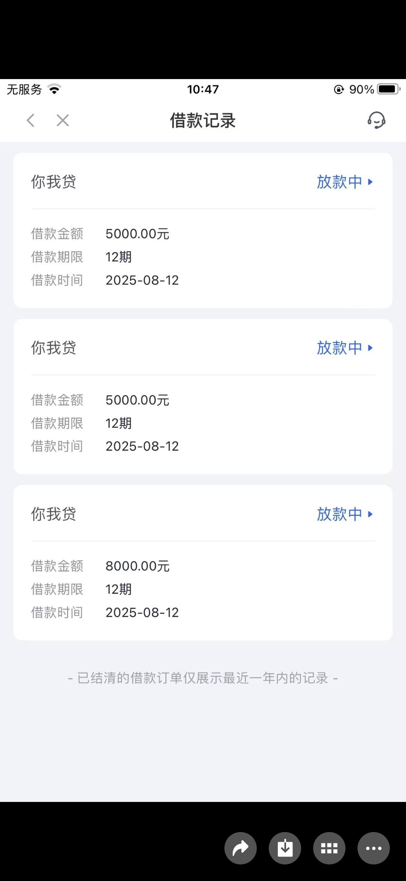The width and height of the screenshot is (406, 881).
Task: Tap the share arrow icon
Action: pyautogui.click(x=241, y=848)
